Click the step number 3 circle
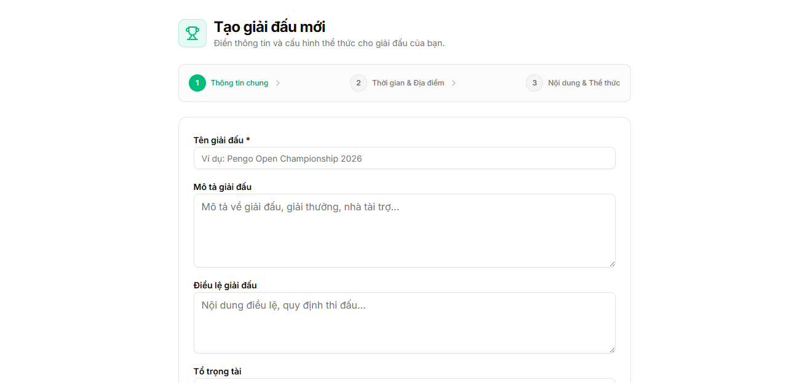Screen dimensions: 805x383 (534, 83)
